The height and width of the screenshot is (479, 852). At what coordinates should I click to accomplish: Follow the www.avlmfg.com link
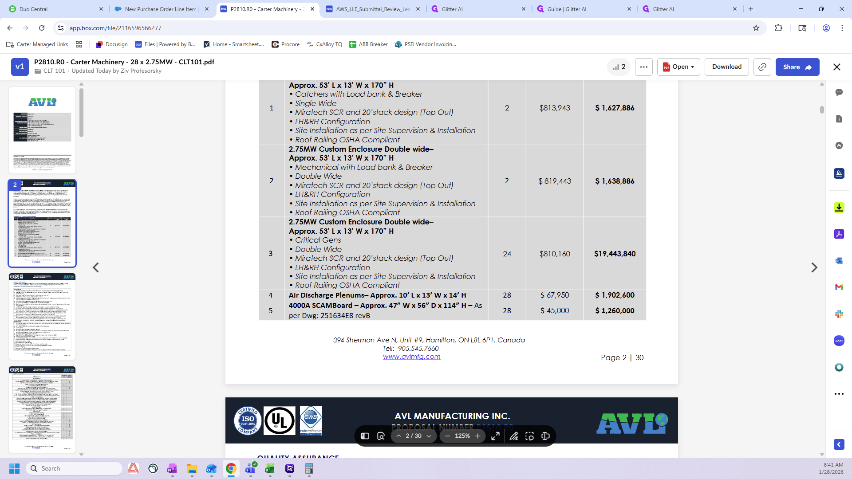coord(411,357)
